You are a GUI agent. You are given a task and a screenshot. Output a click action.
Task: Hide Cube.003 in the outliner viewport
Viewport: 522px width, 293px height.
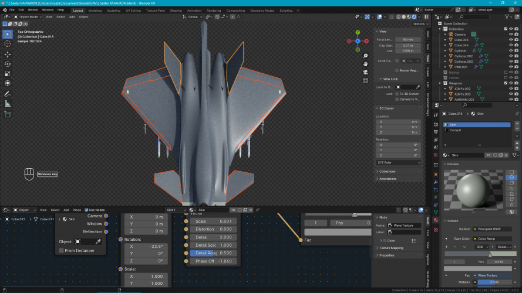(x=511, y=40)
